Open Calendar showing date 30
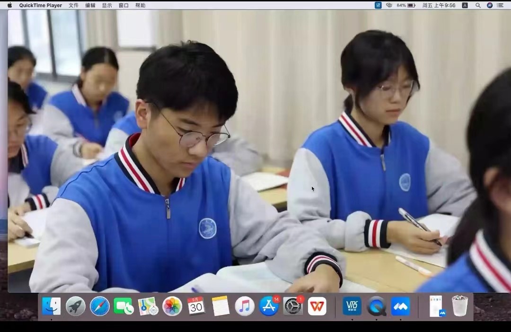This screenshot has width=511, height=332. 196,306
